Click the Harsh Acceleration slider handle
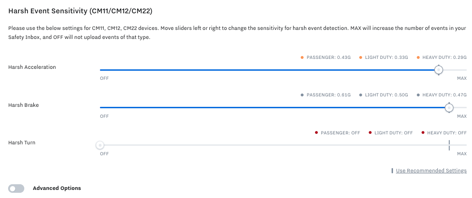The height and width of the screenshot is (198, 472). click(439, 70)
